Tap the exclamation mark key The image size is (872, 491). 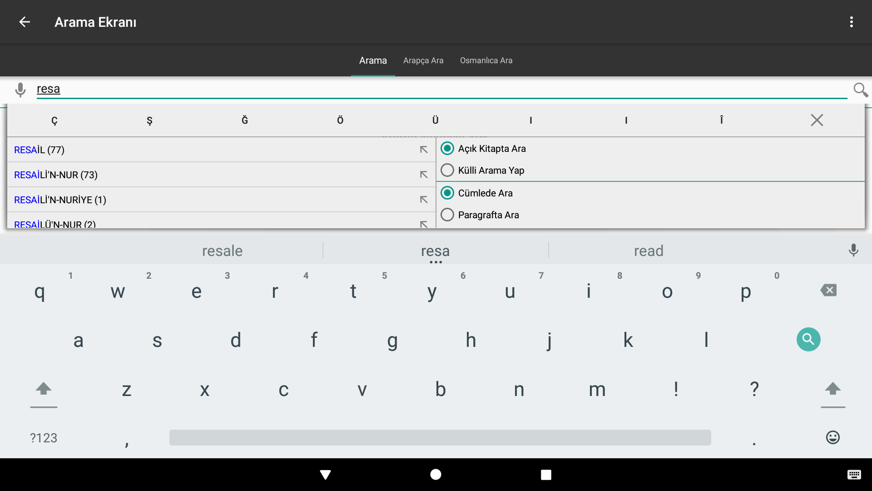point(676,389)
